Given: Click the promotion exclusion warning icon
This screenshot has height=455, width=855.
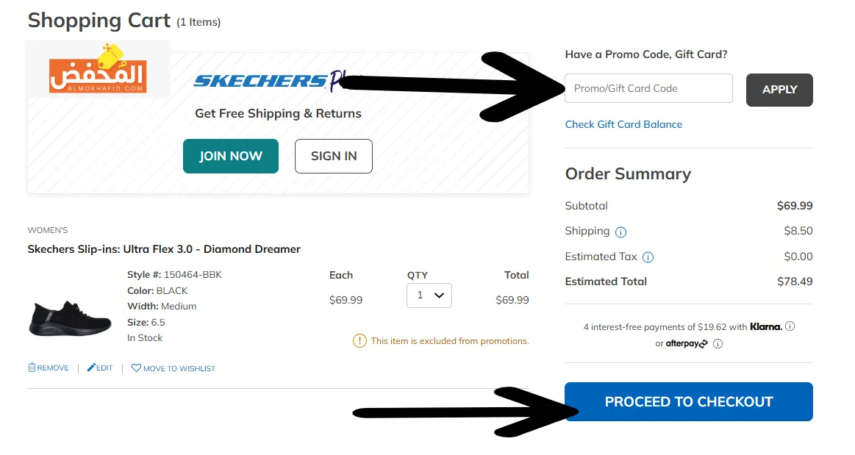Looking at the screenshot, I should tap(359, 341).
